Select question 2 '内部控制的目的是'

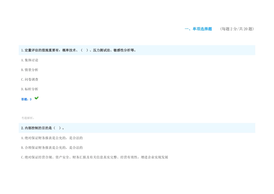point(43,128)
